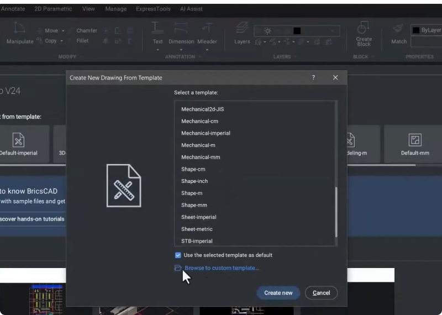Expand the Mleader dropdown arrow
This screenshot has width=442, height=315.
pyautogui.click(x=207, y=50)
